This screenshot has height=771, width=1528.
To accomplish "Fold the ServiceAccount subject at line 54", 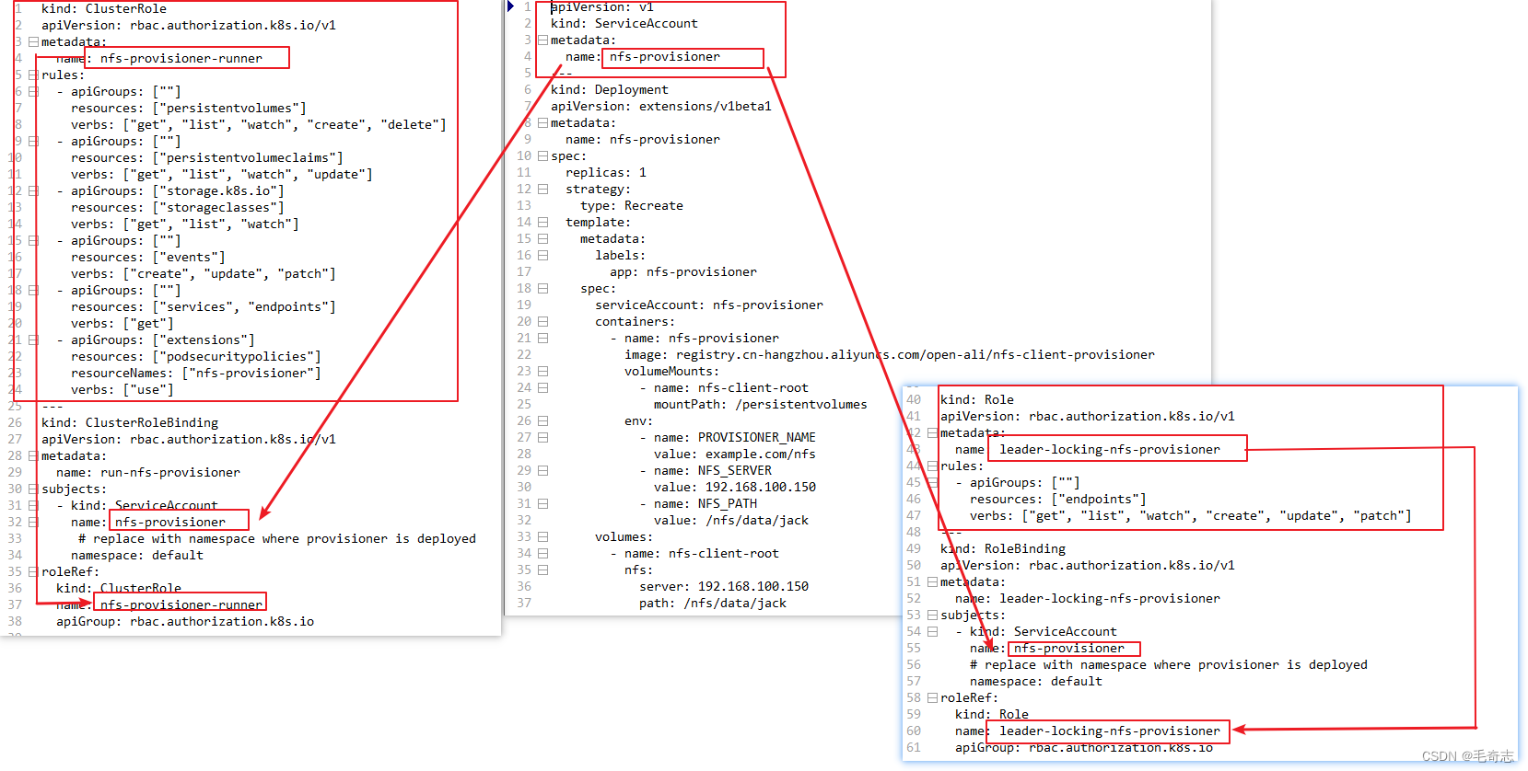I will coord(932,631).
